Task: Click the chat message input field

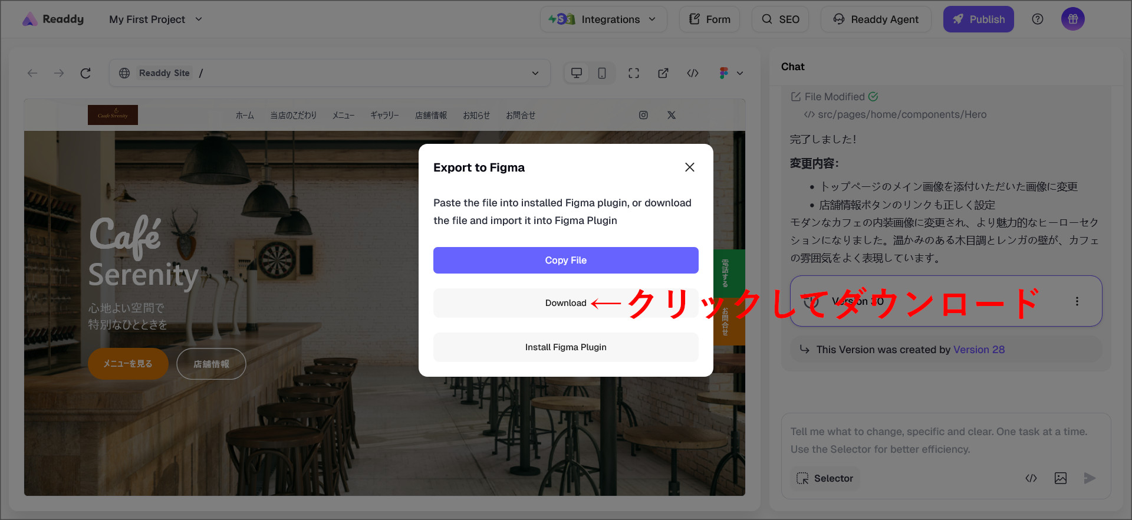Action: click(x=943, y=440)
